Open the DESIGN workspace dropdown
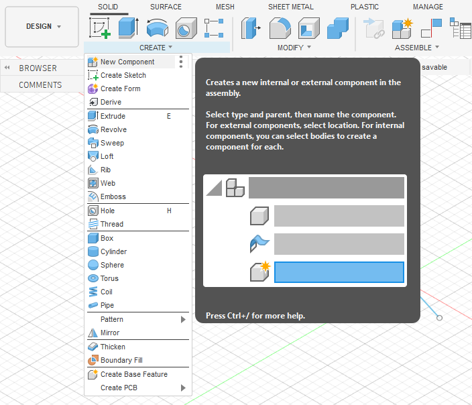This screenshot has height=405, width=472. 42,26
